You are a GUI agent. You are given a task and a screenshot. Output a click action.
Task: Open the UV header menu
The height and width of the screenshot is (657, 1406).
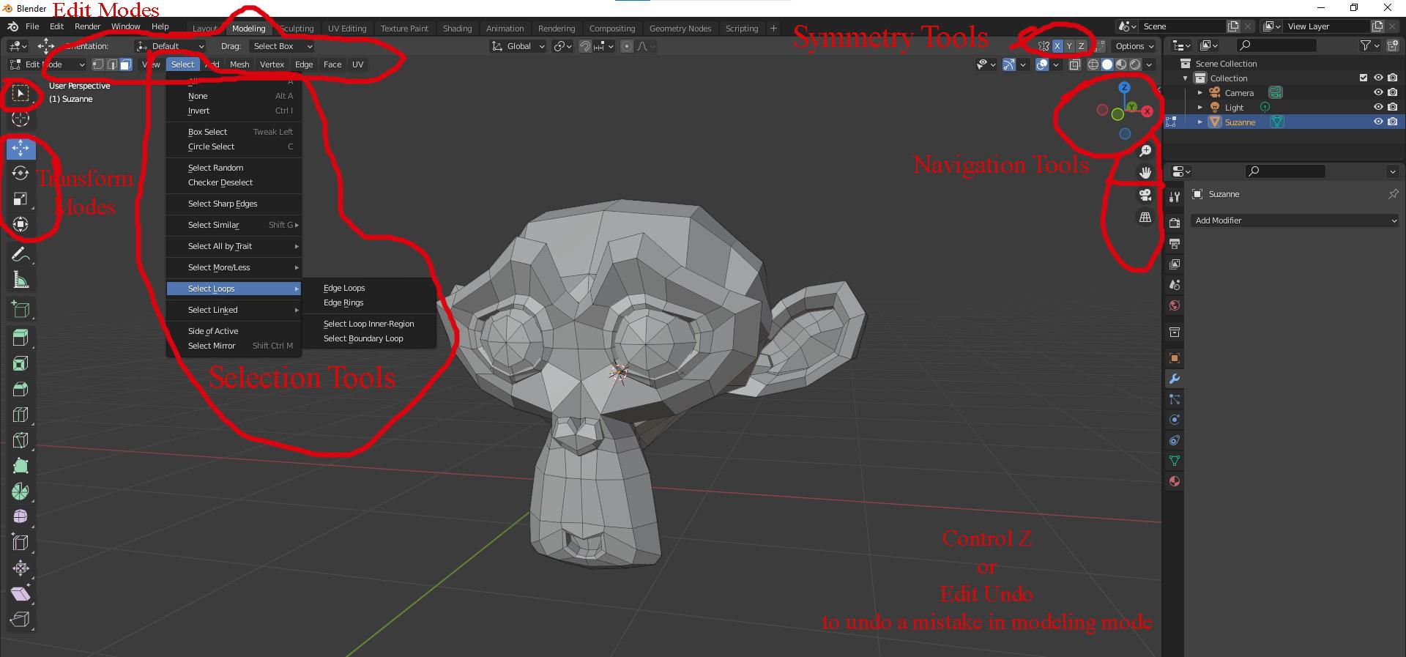coord(357,64)
